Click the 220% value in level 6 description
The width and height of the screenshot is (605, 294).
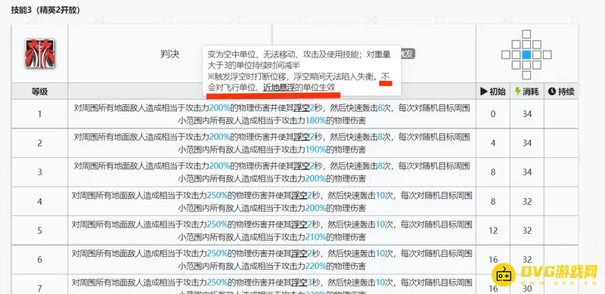click(315, 266)
